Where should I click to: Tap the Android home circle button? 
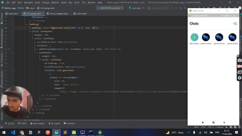pyautogui.click(x=213, y=122)
